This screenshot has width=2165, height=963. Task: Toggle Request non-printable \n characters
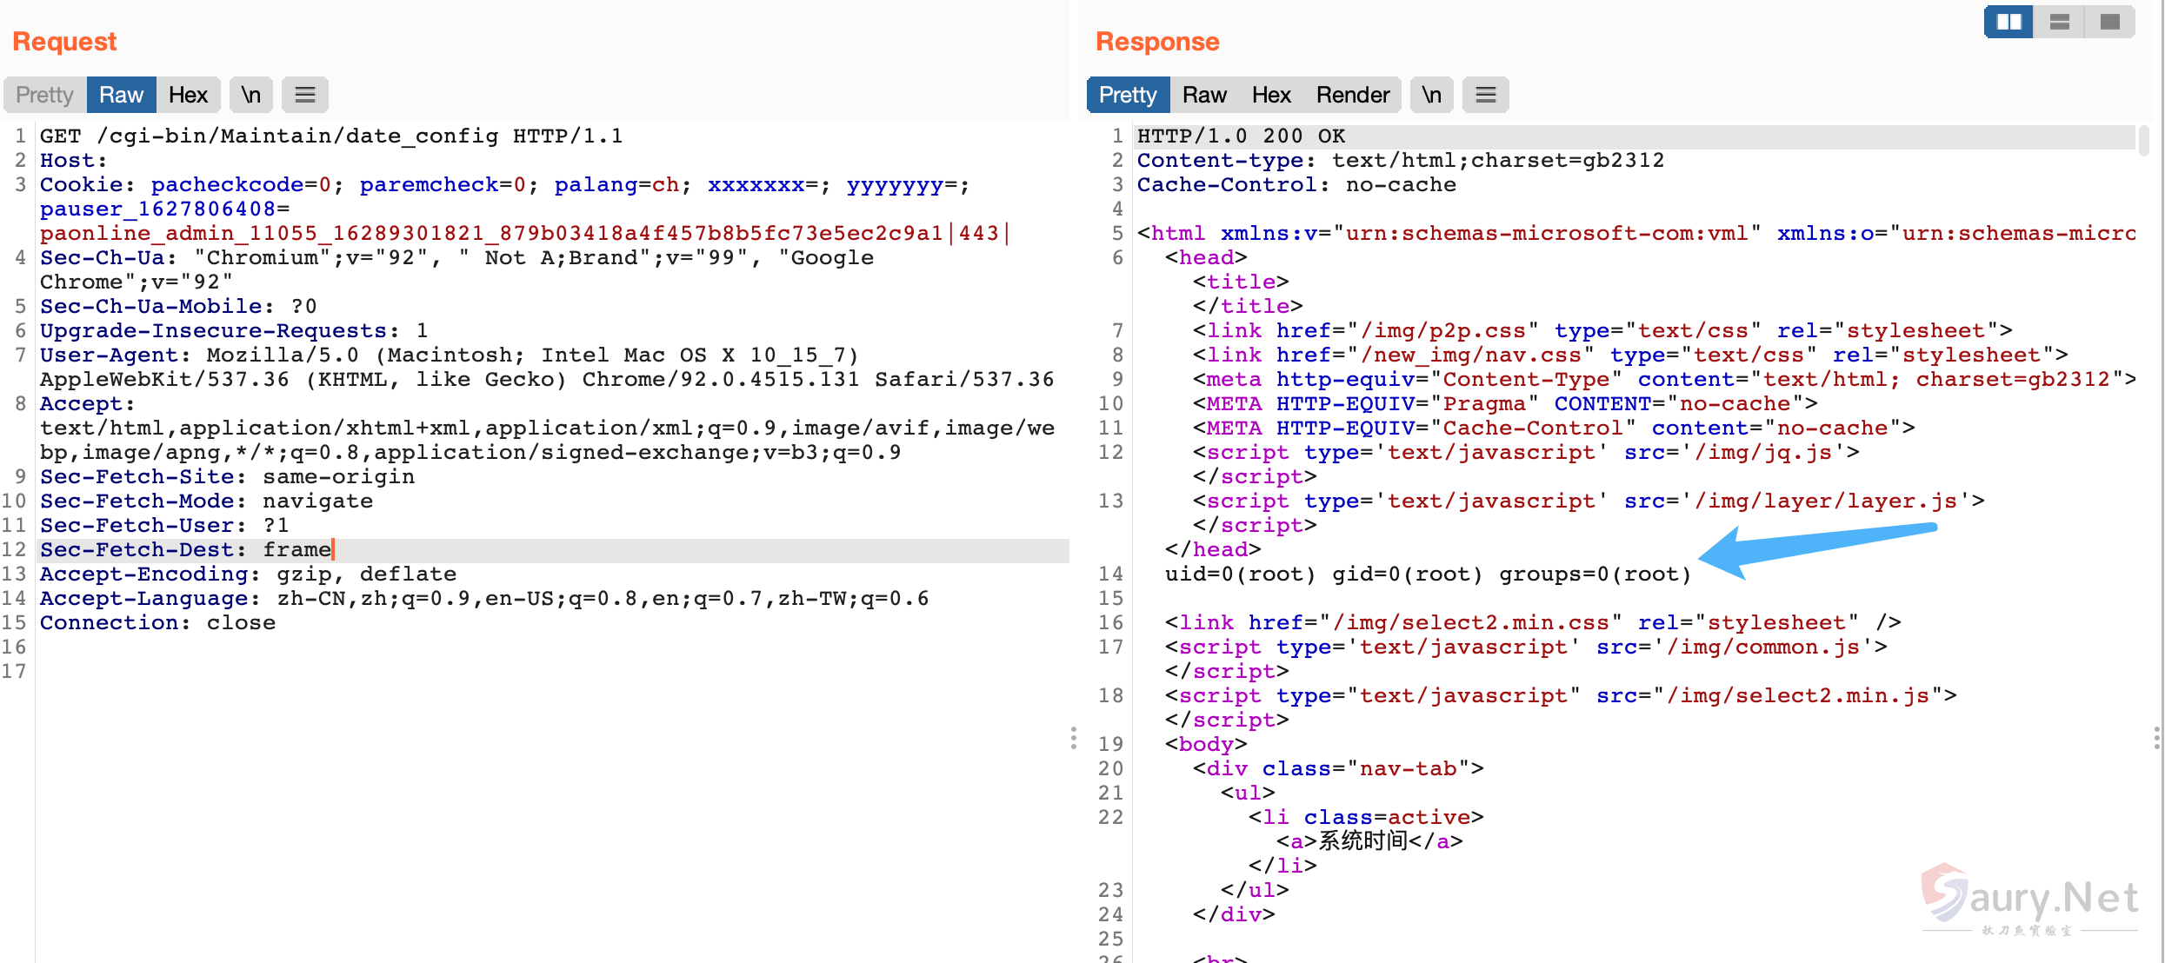click(250, 95)
